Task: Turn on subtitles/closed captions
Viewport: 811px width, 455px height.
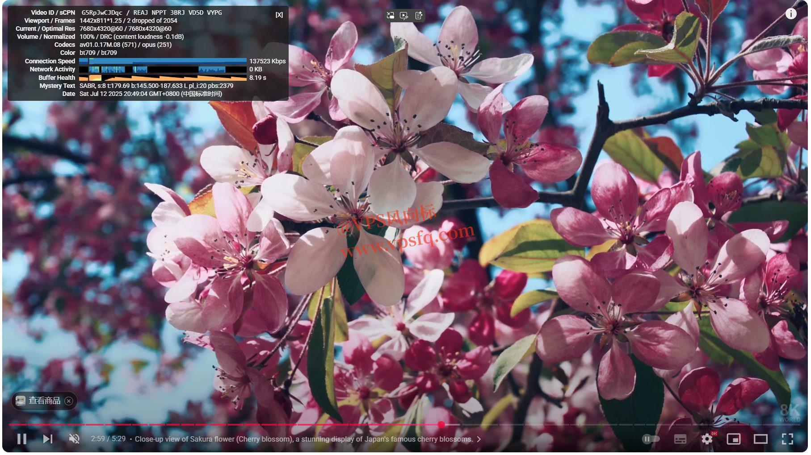Action: (680, 439)
